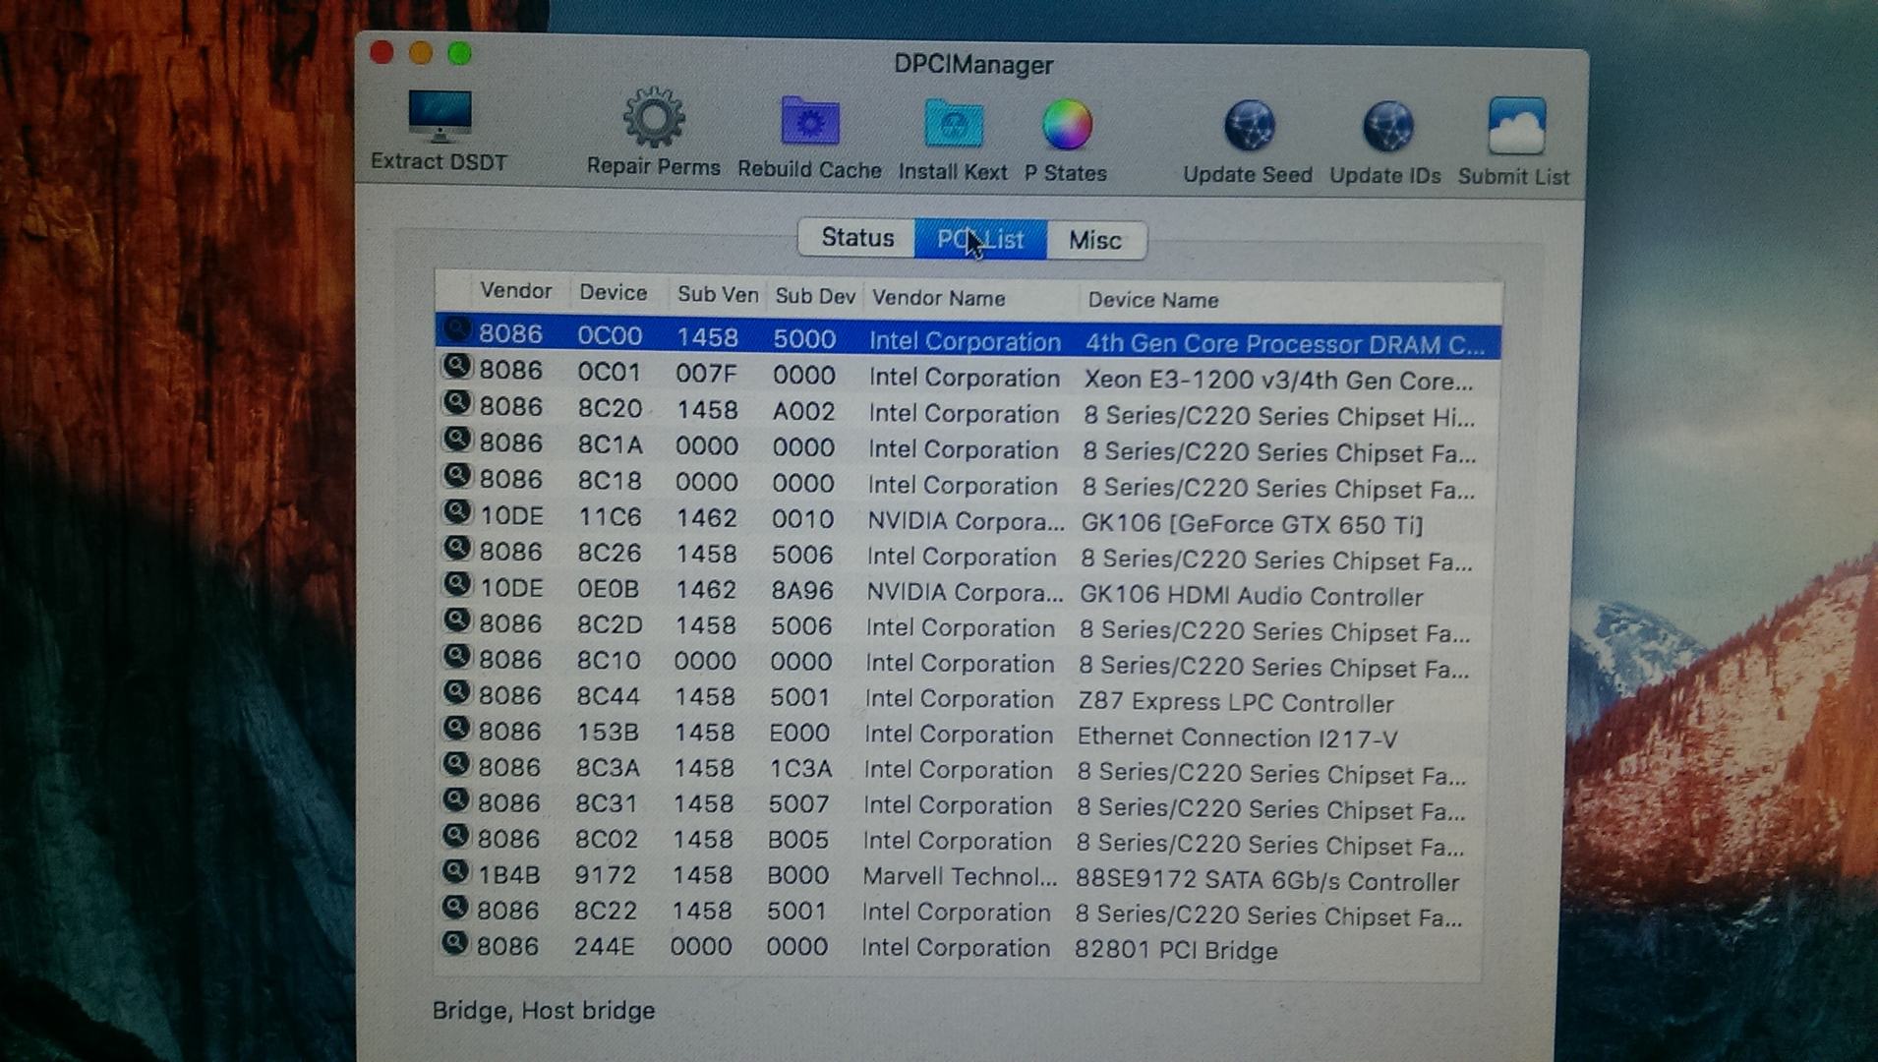Click the lookup icon for GK106 HDMI Audio
The width and height of the screenshot is (1878, 1062).
click(x=456, y=584)
